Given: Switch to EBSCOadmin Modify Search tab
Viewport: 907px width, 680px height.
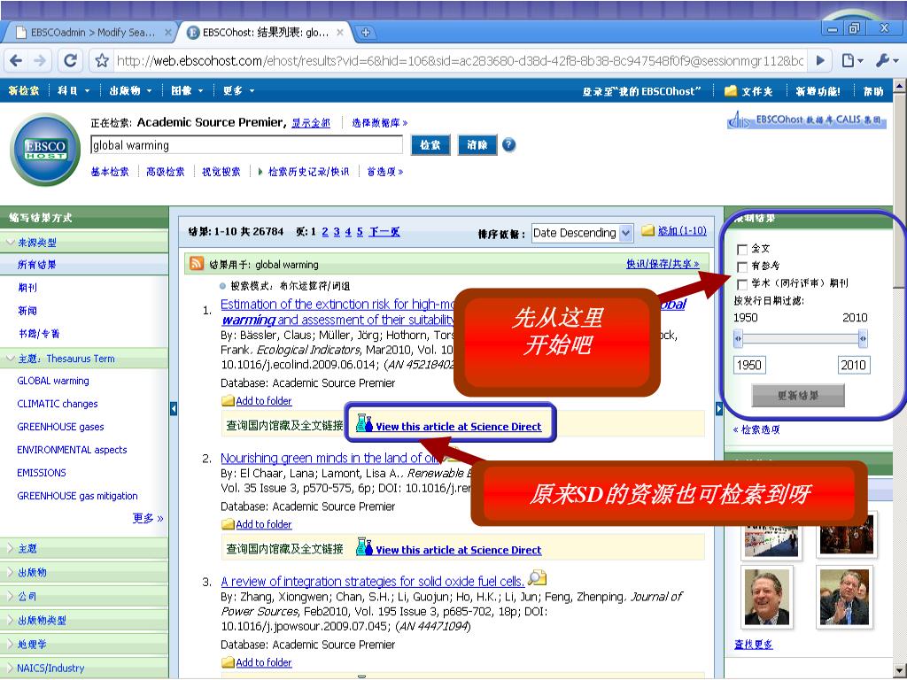Looking at the screenshot, I should [92, 33].
